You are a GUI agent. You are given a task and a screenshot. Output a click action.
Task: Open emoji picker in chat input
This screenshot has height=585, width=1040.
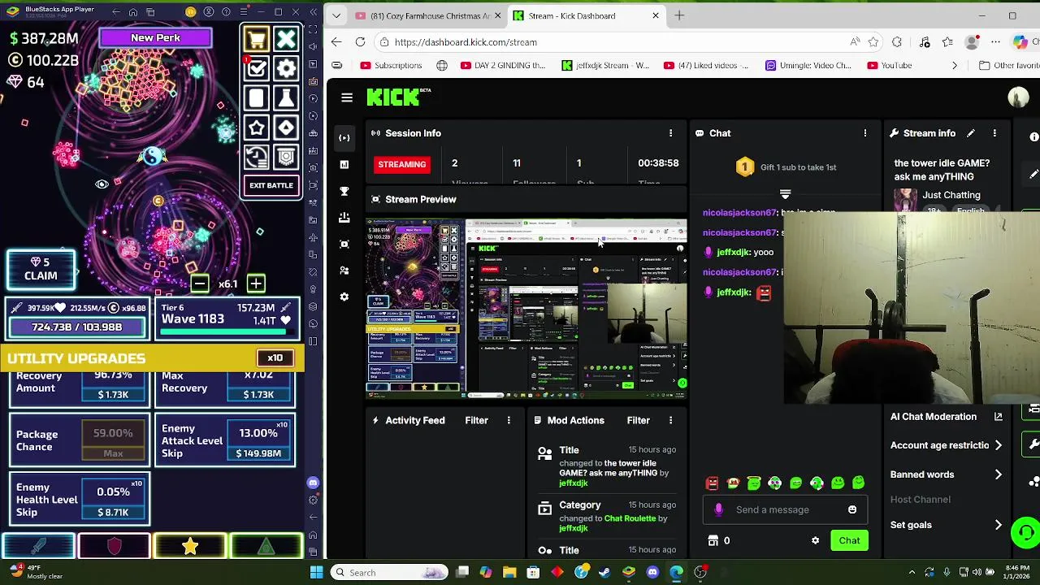pyautogui.click(x=852, y=509)
